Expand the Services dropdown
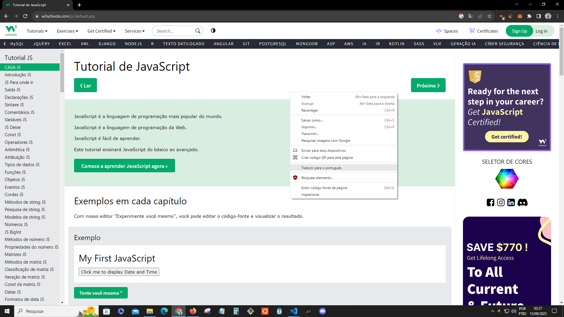 [135, 31]
